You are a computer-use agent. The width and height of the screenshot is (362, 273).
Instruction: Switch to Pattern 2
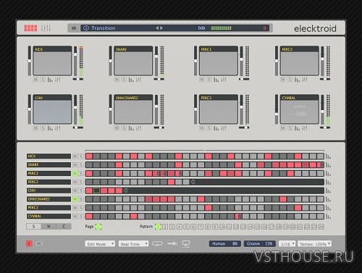click(165, 227)
